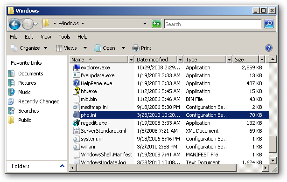
Task: Select the WindowsShell.Manifest file icon
Action: click(77, 155)
